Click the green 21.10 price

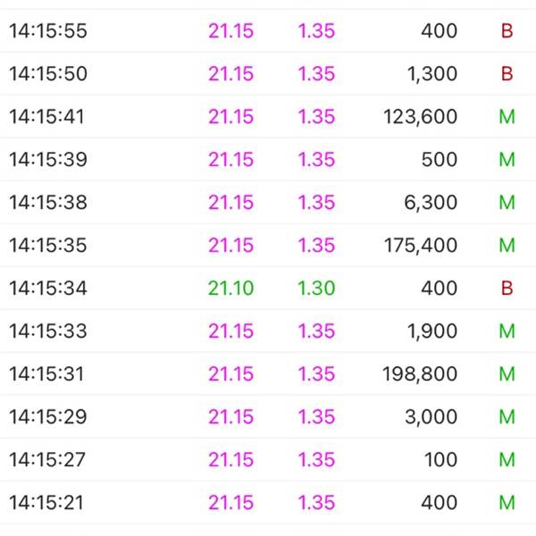230,288
